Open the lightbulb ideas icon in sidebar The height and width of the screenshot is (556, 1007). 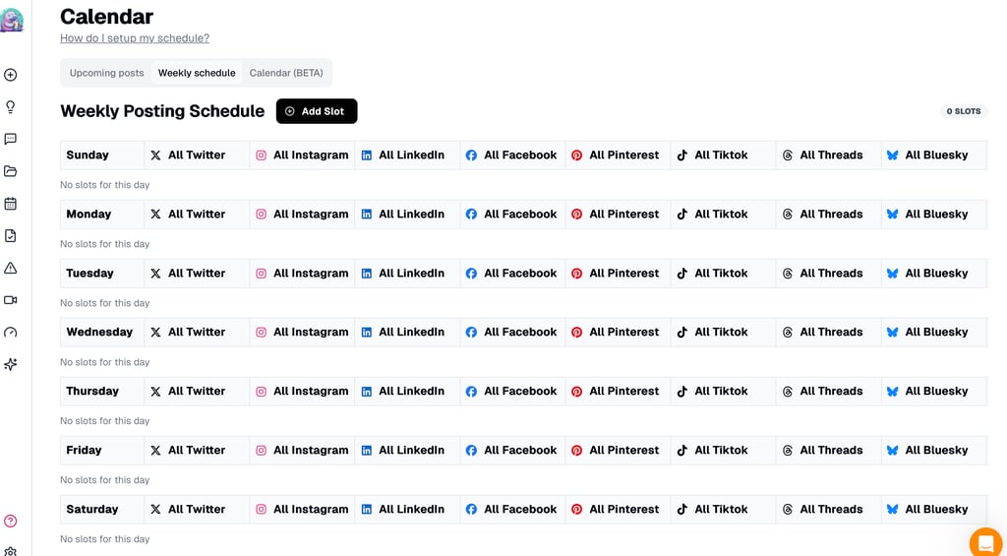11,107
